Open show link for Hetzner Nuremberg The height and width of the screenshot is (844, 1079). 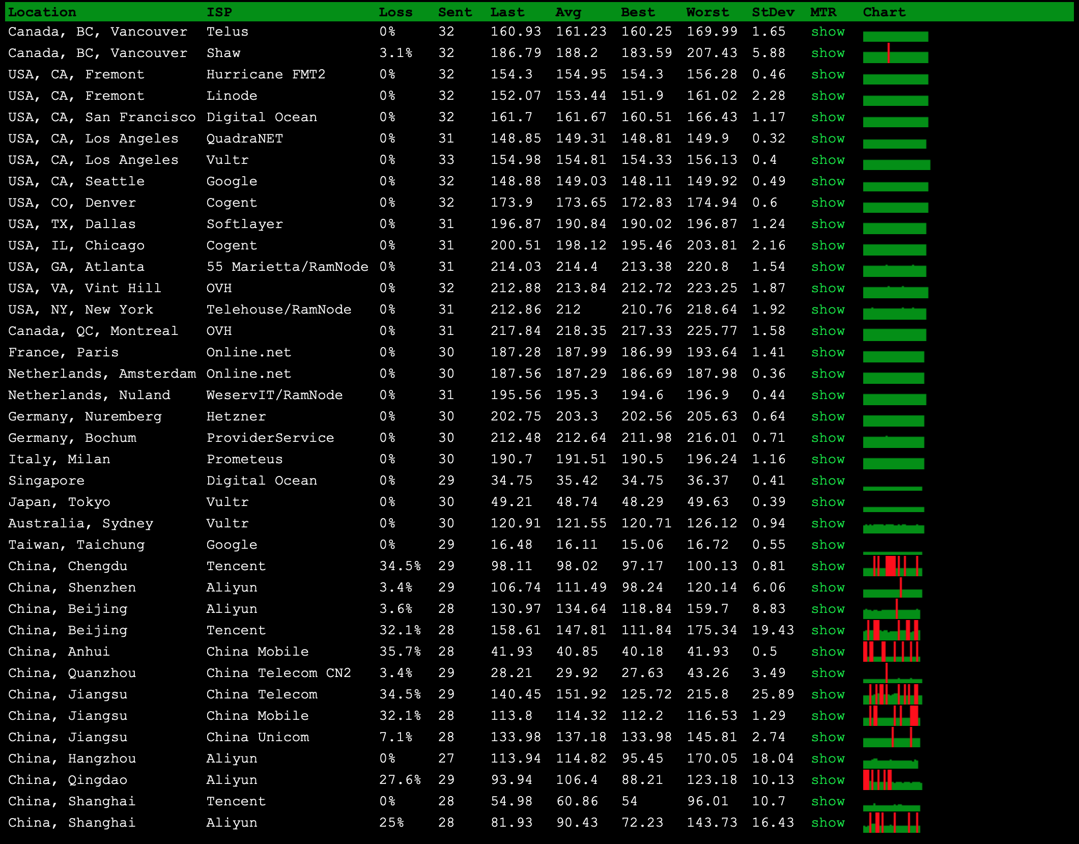click(x=828, y=416)
